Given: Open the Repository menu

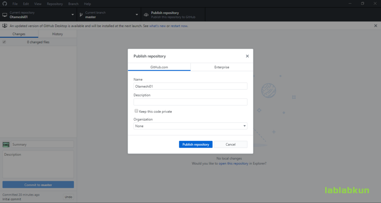Looking at the screenshot, I should click(55, 4).
